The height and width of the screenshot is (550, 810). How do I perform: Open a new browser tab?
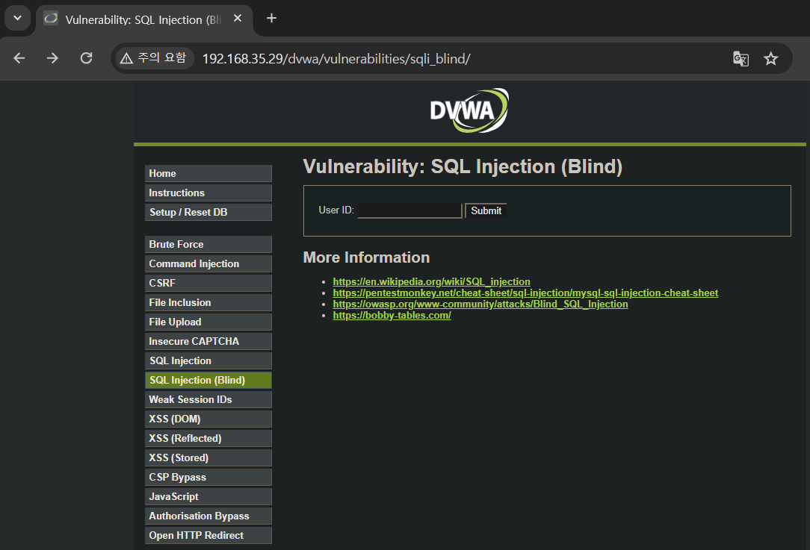tap(271, 19)
